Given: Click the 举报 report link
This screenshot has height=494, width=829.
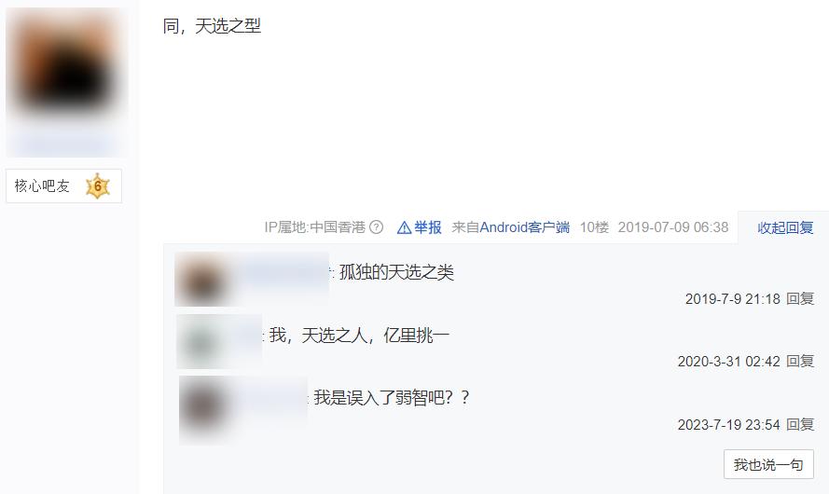Looking at the screenshot, I should click(x=427, y=227).
